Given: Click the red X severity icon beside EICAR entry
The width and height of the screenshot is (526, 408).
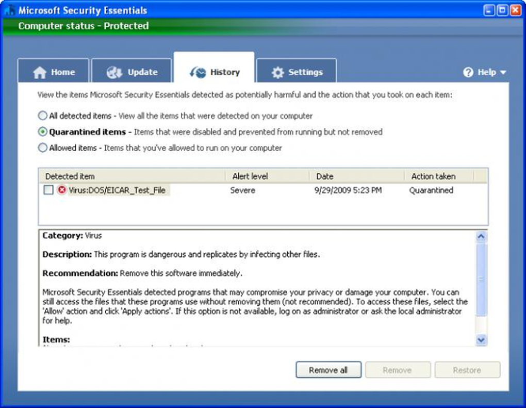Looking at the screenshot, I should pos(62,190).
